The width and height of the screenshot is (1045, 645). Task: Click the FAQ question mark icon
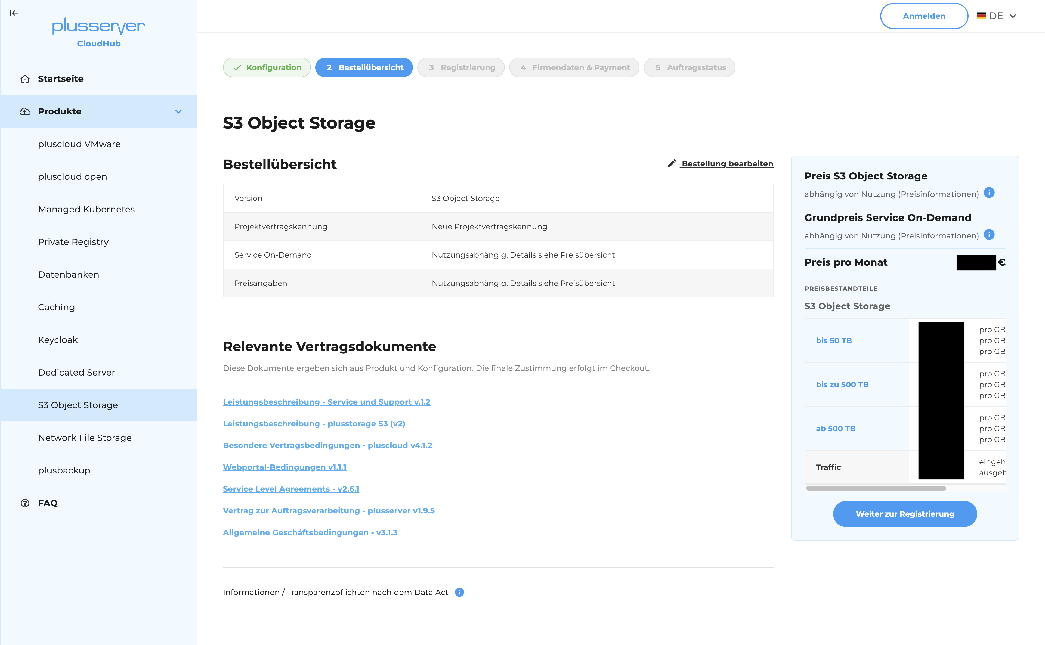pyautogui.click(x=25, y=503)
